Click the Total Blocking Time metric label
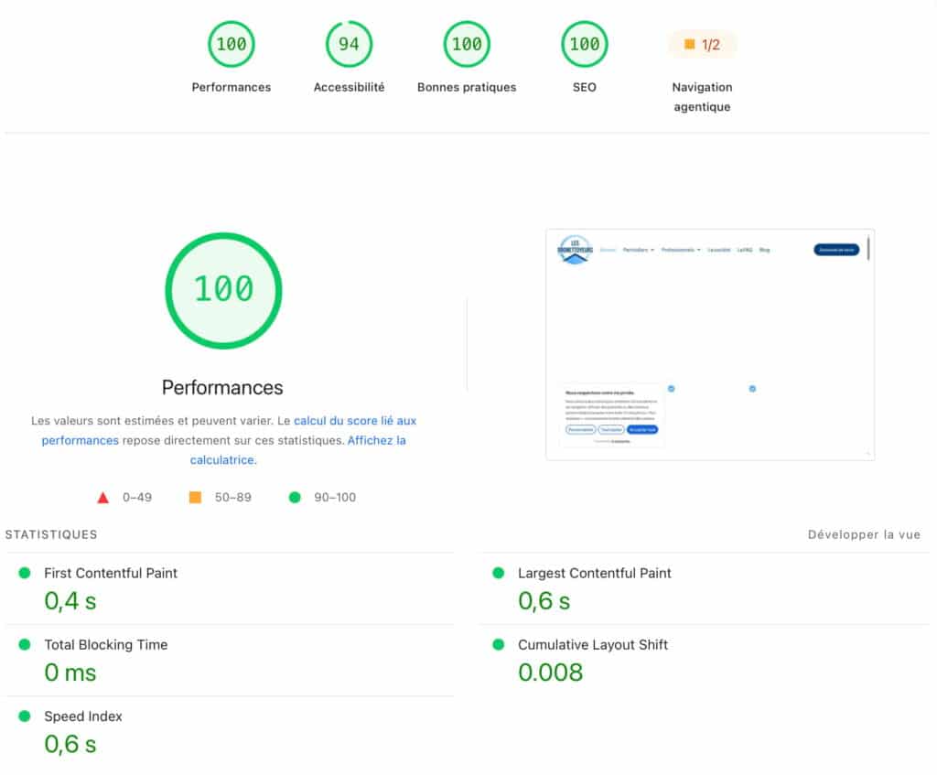 (106, 645)
